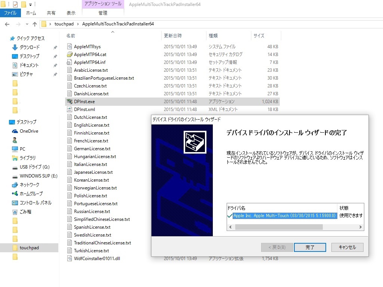The image size is (383, 287).
Task: Select WINDOWS SUP (E:) drive
Action: tap(39, 176)
